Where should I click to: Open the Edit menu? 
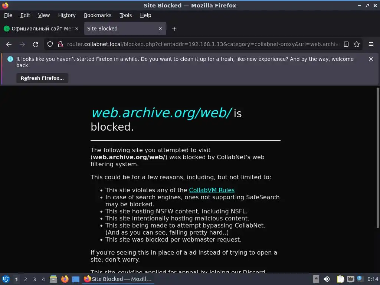coord(25,15)
